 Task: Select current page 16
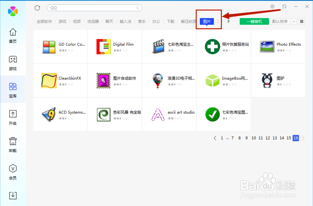coord(296,138)
